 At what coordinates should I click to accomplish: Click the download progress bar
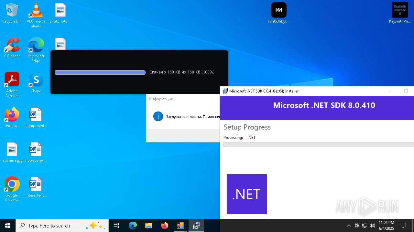(100, 72)
